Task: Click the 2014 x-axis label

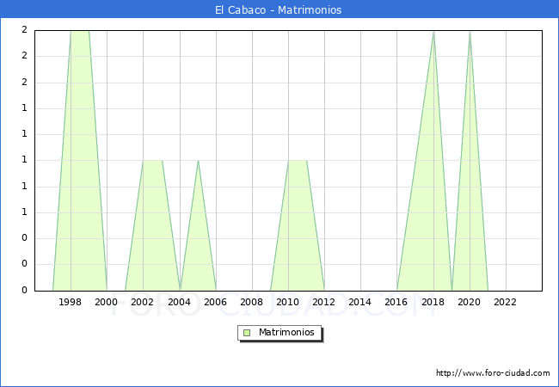Action: [x=359, y=302]
